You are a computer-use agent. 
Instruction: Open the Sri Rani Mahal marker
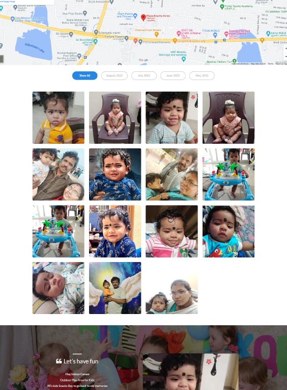95,41
